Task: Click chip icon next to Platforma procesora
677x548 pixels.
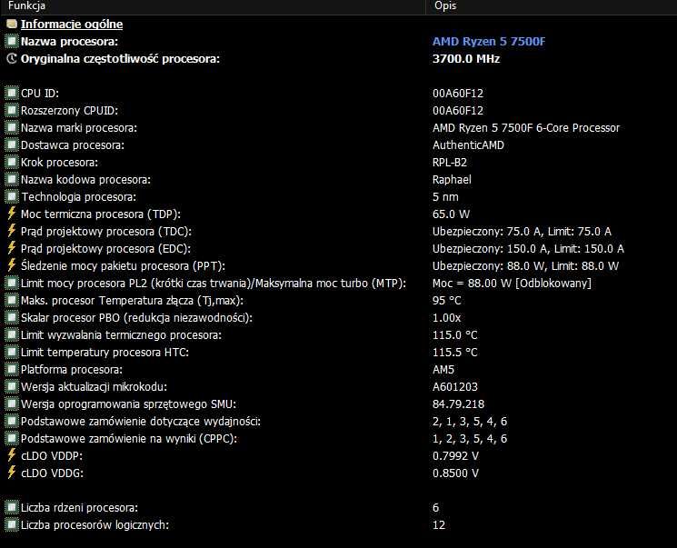Action: 12,369
